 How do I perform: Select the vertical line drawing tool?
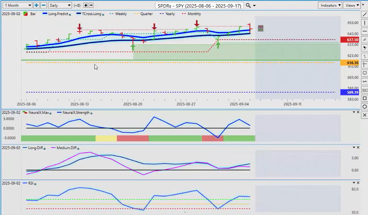[364, 23]
